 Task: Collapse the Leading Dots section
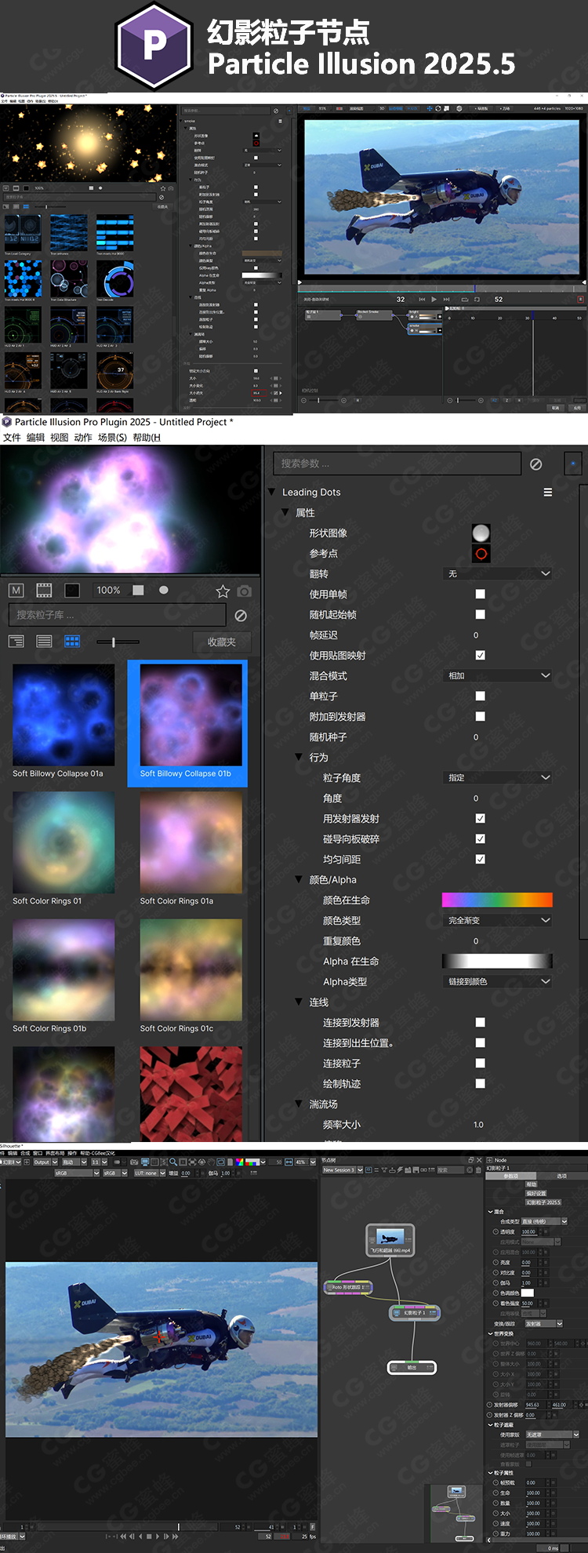click(272, 493)
